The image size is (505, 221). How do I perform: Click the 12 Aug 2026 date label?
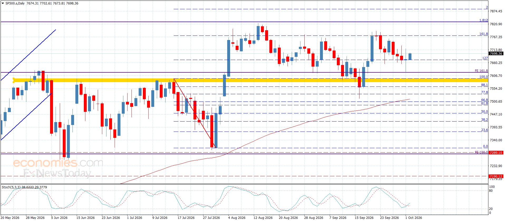point(263,218)
